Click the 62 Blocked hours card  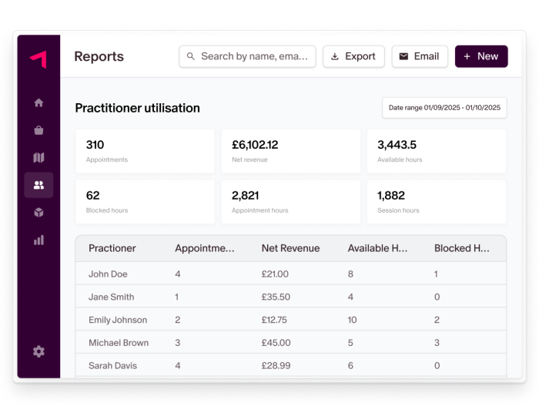click(x=145, y=202)
